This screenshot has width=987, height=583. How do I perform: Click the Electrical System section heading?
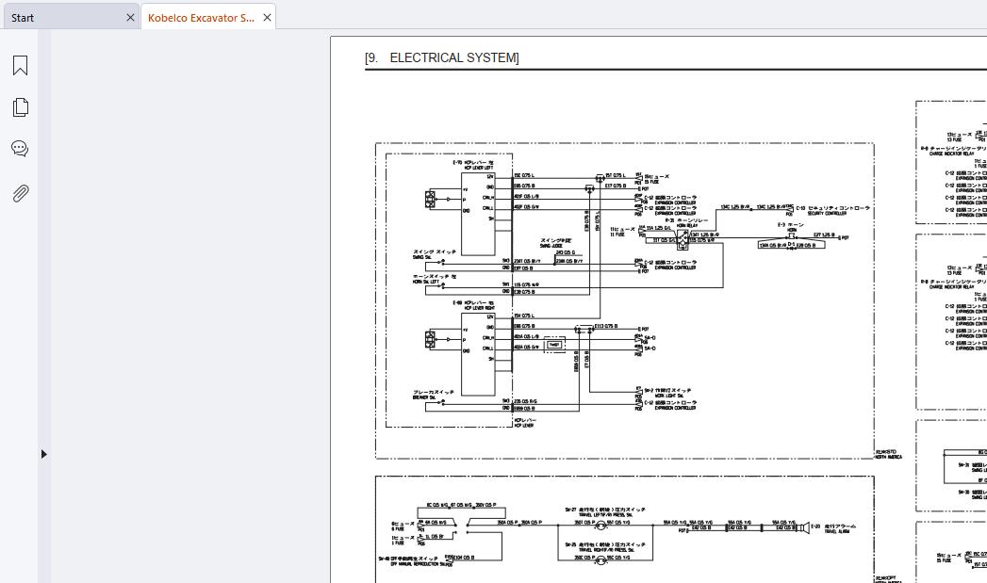(x=442, y=57)
